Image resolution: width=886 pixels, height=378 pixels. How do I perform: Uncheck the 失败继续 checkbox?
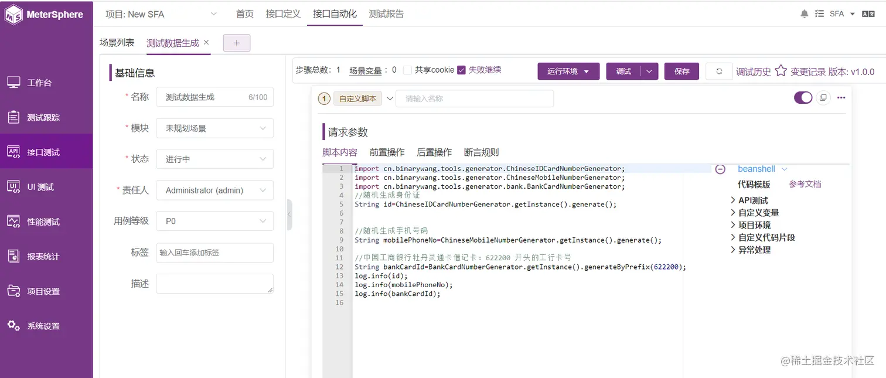461,70
